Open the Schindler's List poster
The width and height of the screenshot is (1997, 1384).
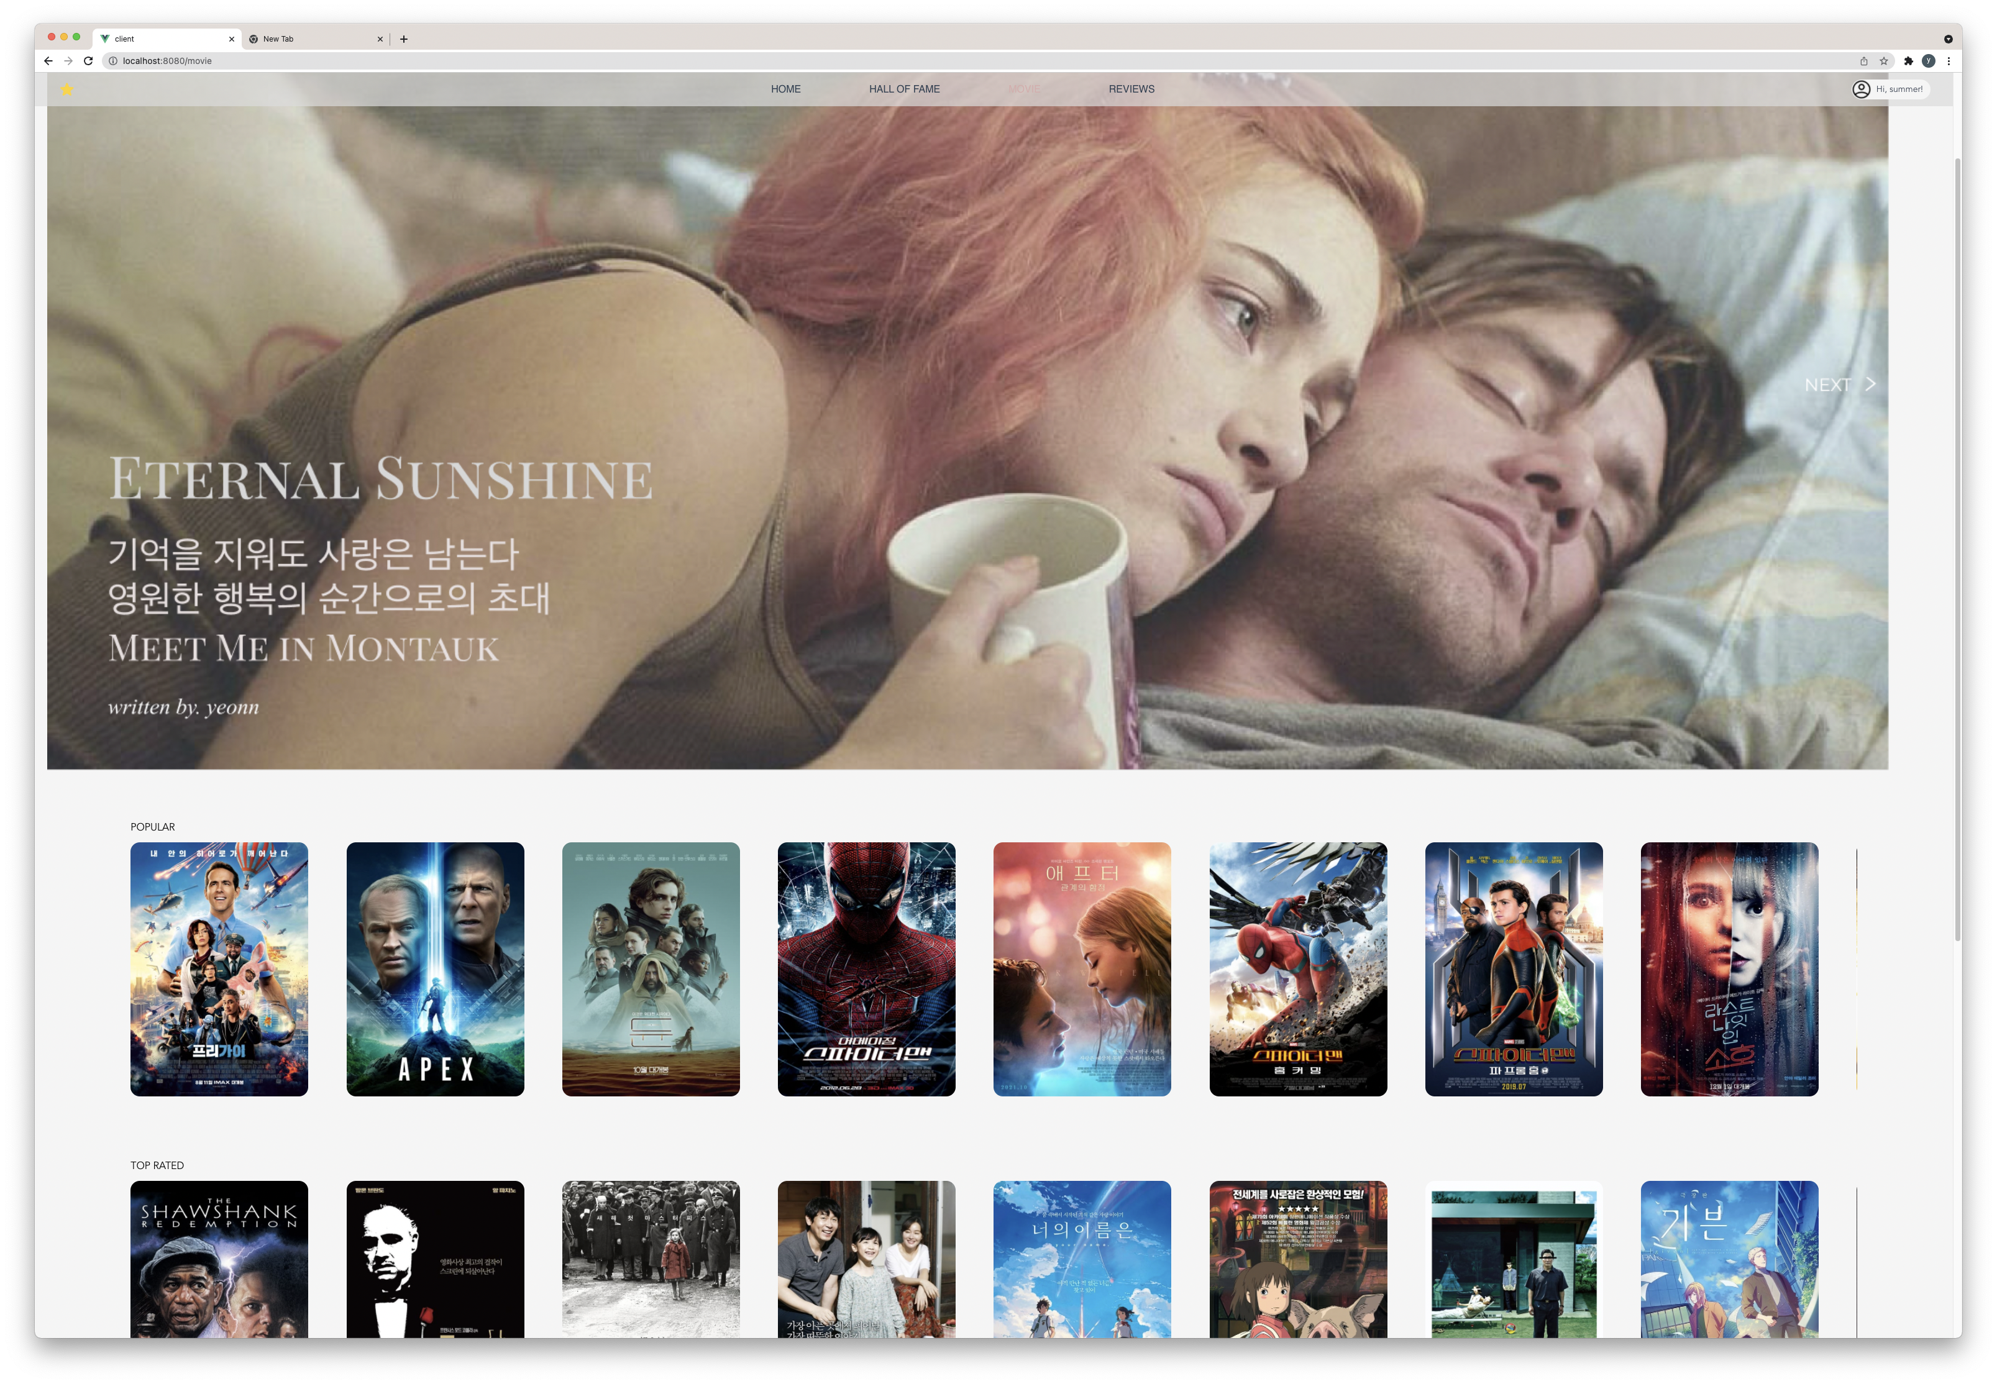coord(651,1259)
